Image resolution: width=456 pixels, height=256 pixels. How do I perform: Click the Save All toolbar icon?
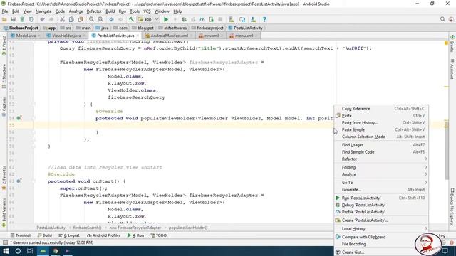(14, 19)
